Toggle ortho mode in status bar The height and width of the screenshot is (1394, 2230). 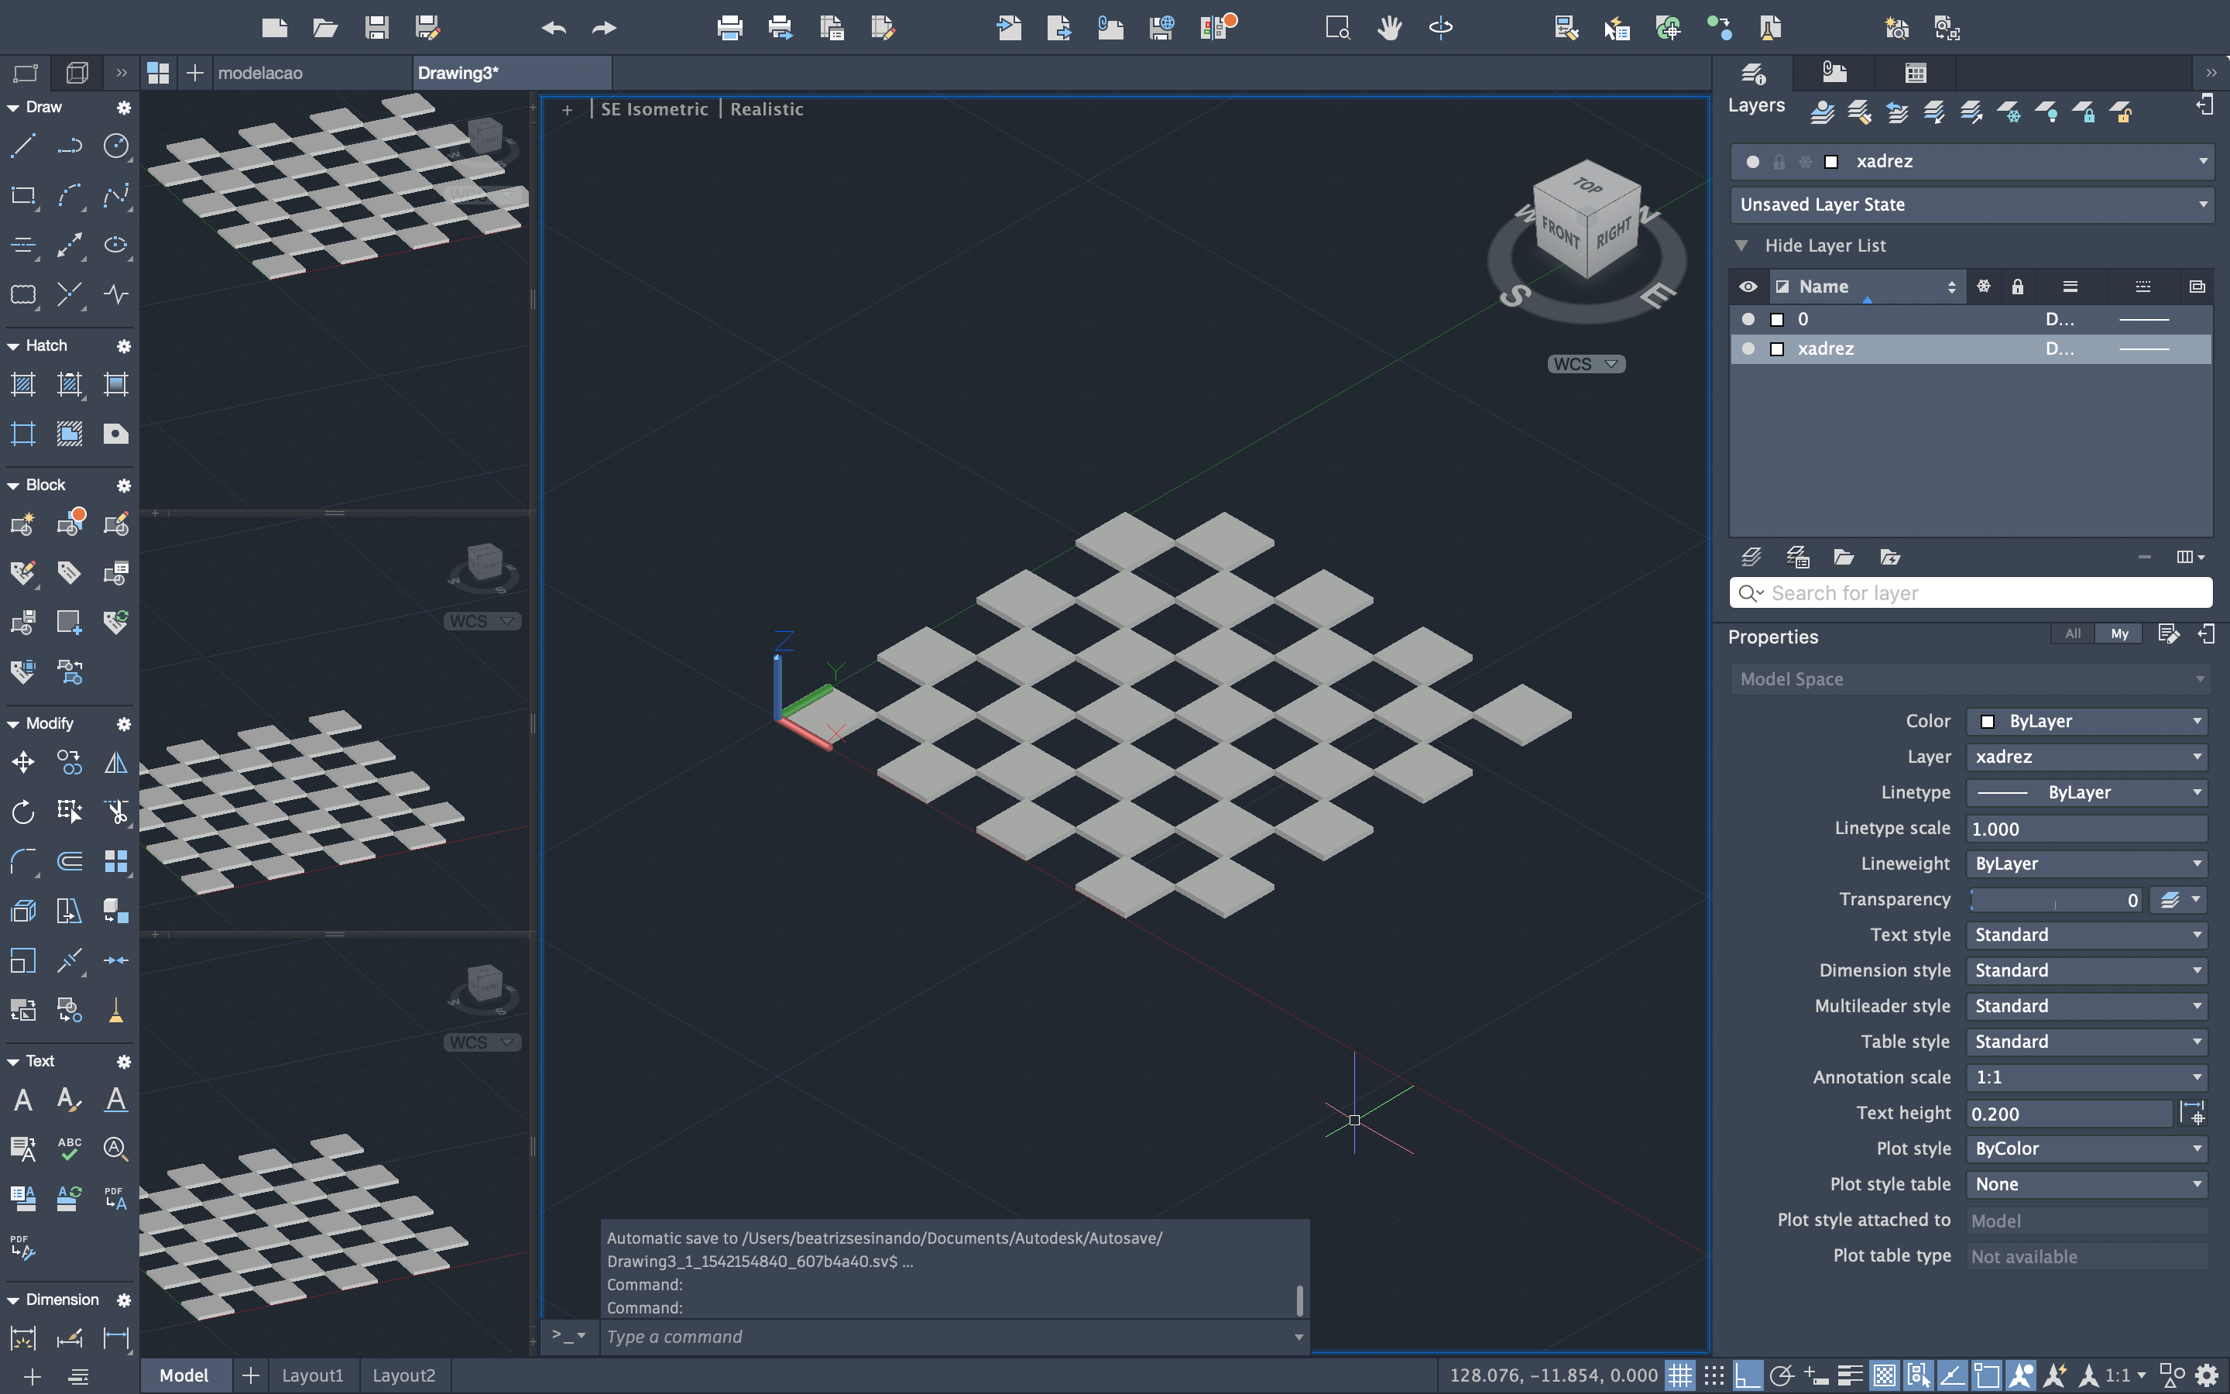click(1747, 1375)
